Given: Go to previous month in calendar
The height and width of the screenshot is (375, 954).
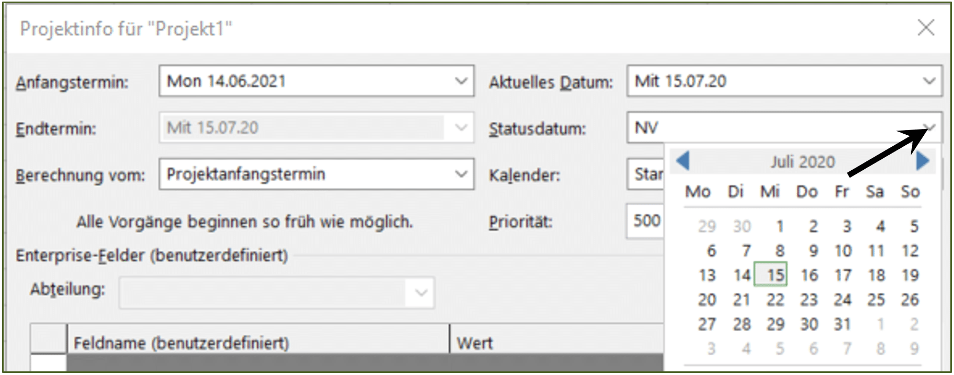Looking at the screenshot, I should pyautogui.click(x=683, y=161).
